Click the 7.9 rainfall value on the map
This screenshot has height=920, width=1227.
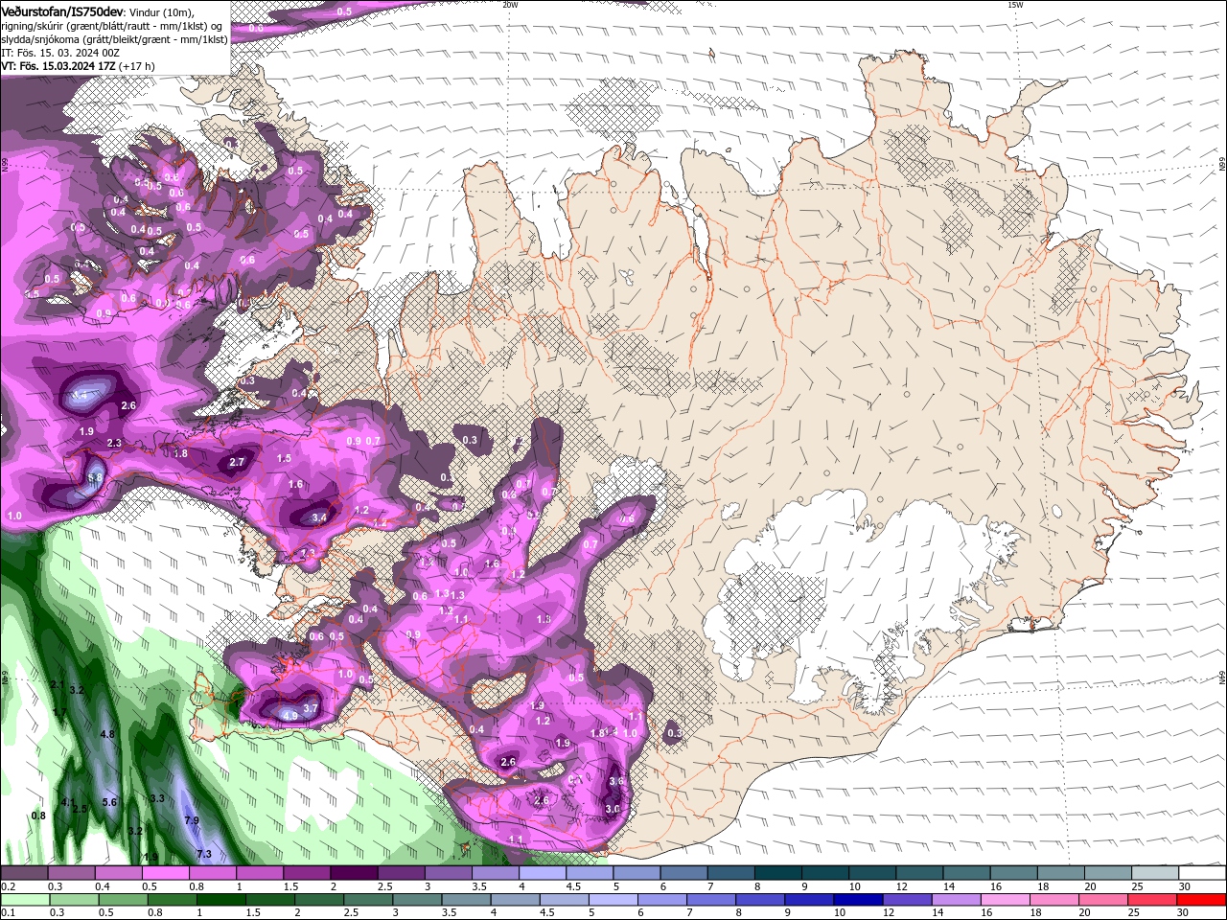191,820
